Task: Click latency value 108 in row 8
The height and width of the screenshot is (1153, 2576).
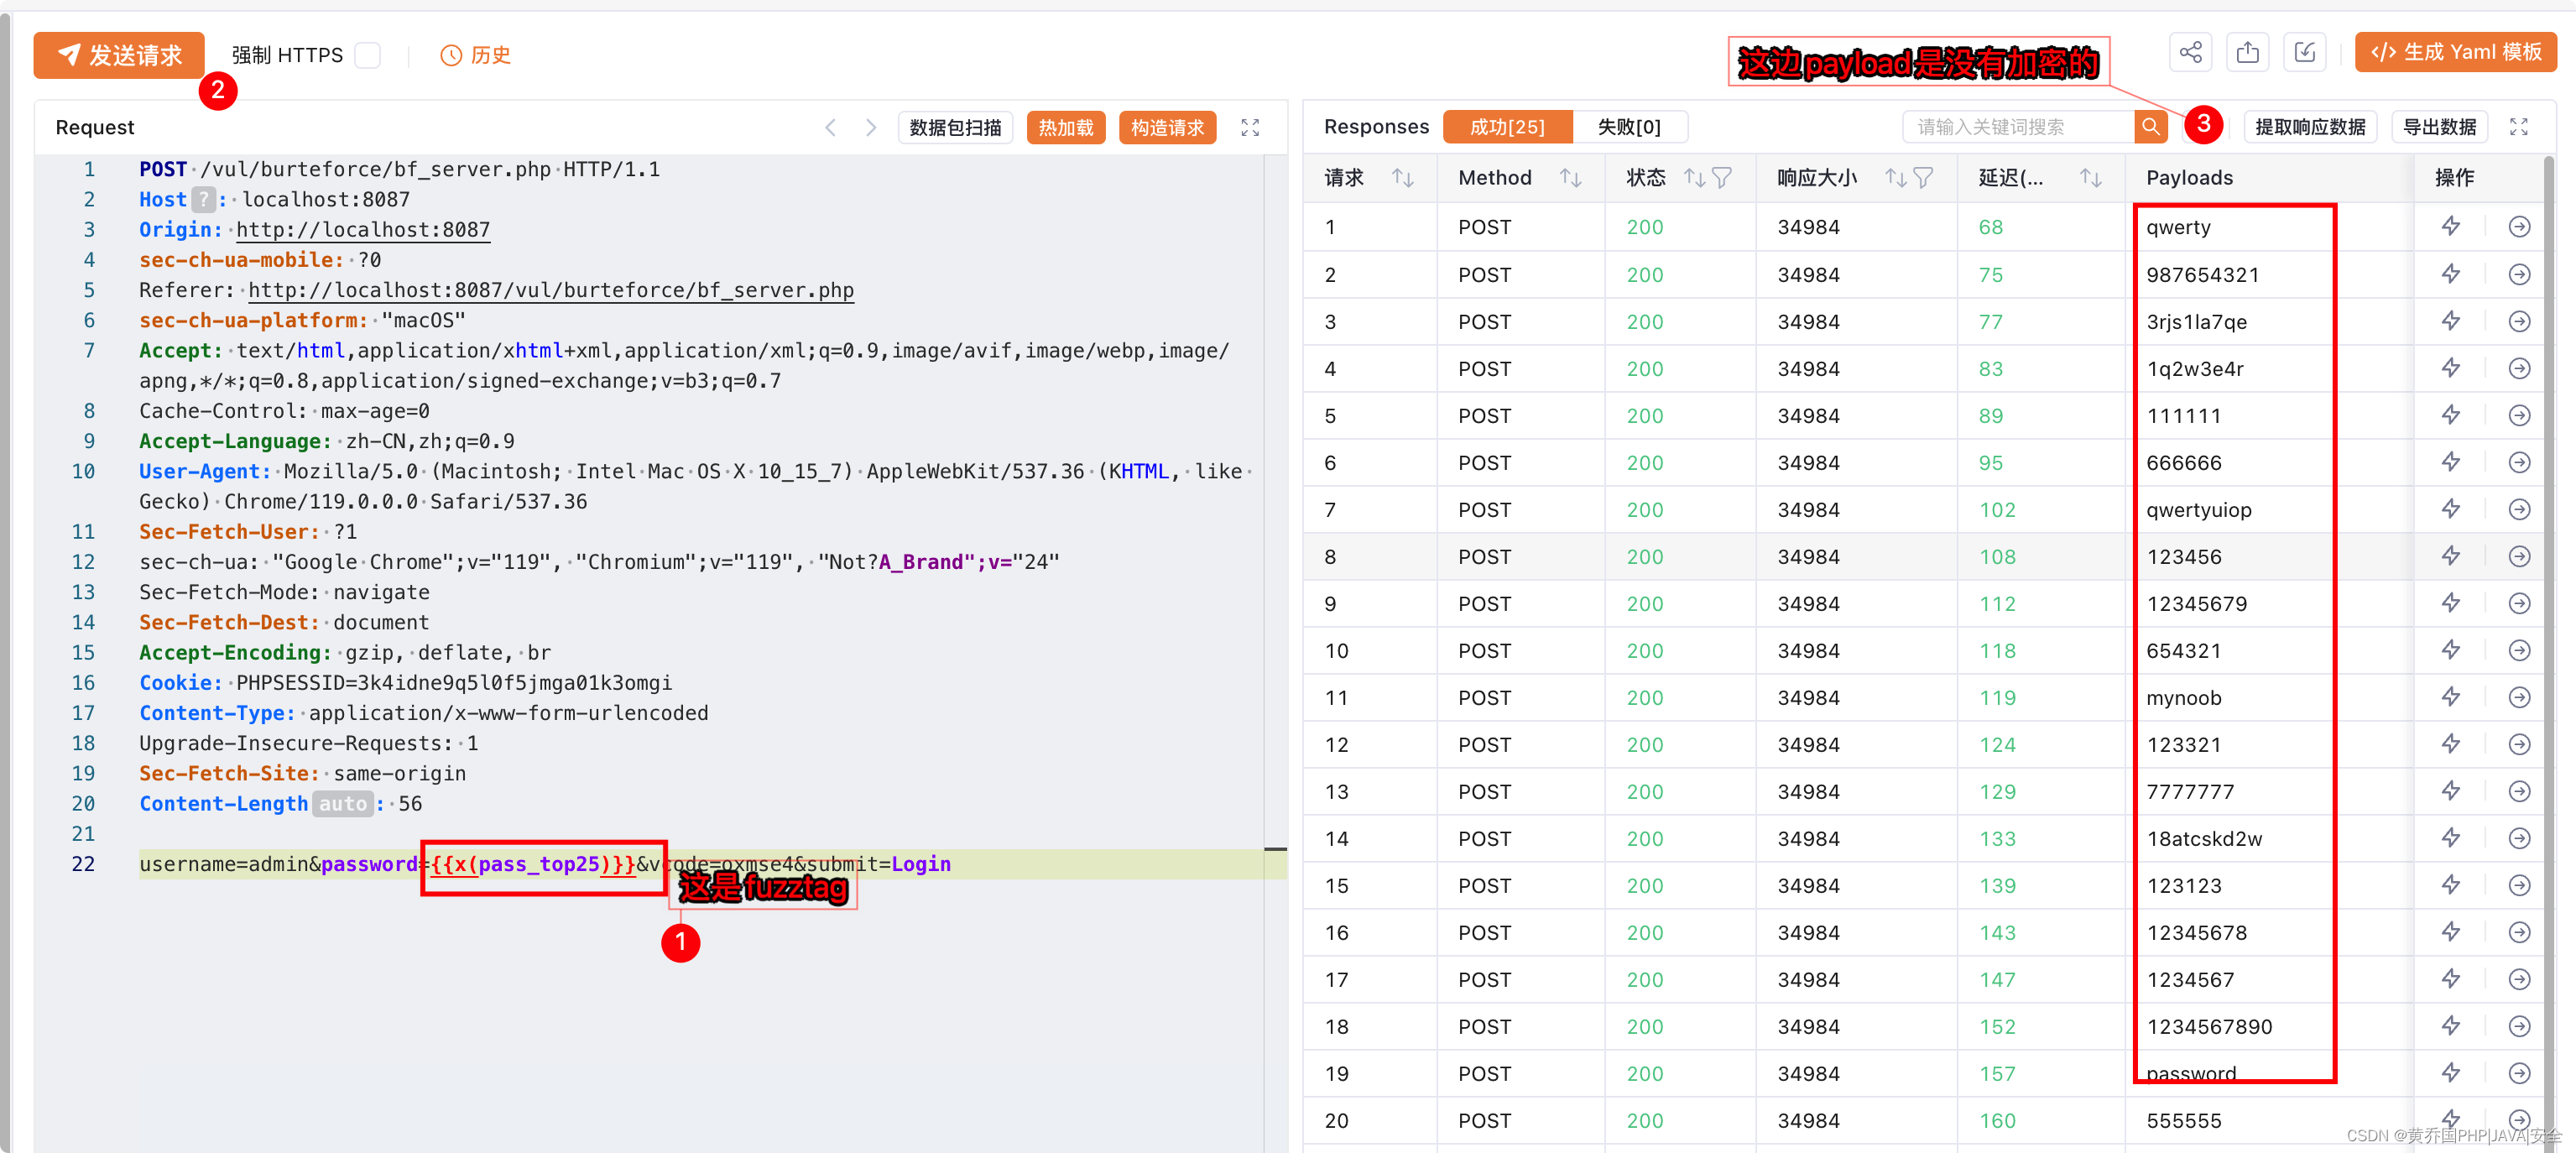Action: pos(1997,557)
